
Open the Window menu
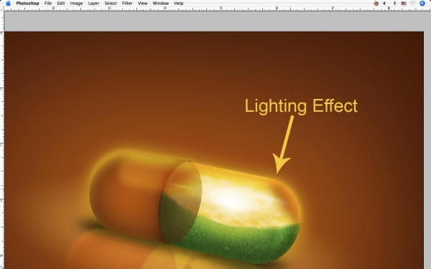(x=161, y=4)
